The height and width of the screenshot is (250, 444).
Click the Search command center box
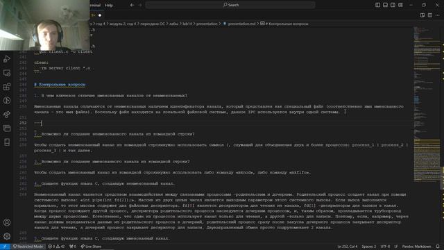(x=230, y=5)
